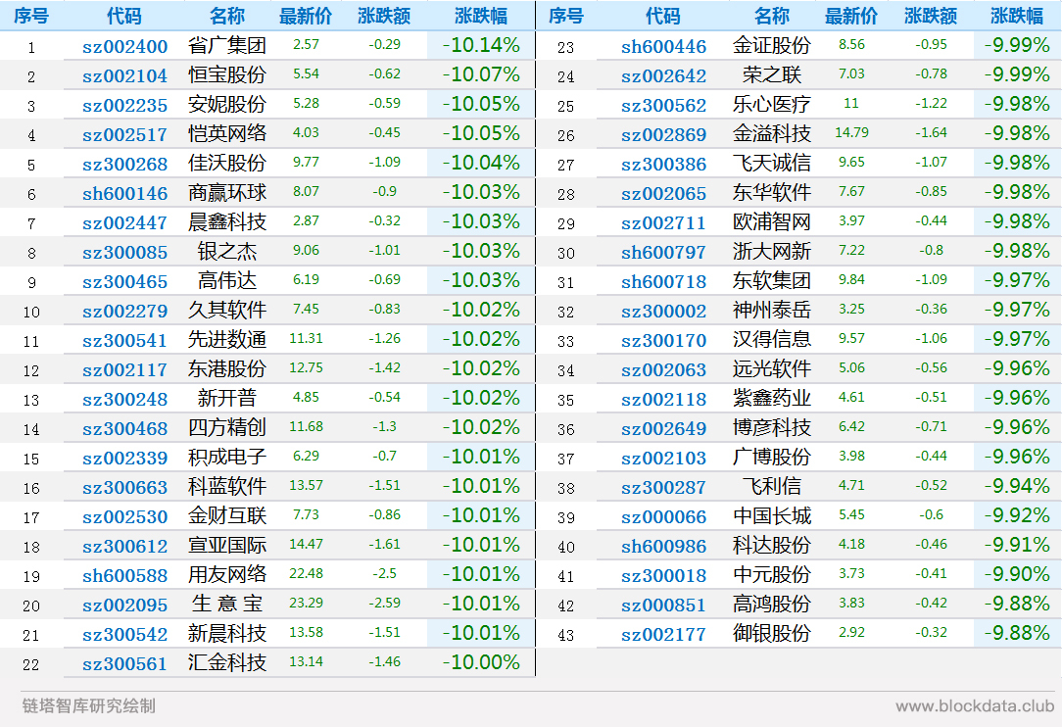Click stock code sz002063
This screenshot has width=1062, height=727.
(664, 369)
